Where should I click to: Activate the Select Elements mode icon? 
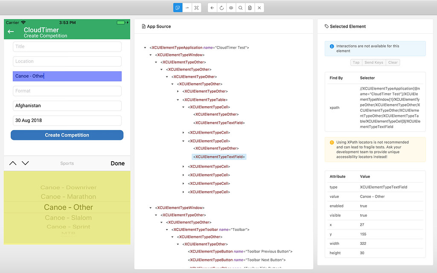tap(178, 8)
